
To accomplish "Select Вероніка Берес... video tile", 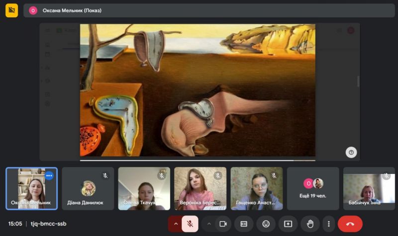I will 200,188.
